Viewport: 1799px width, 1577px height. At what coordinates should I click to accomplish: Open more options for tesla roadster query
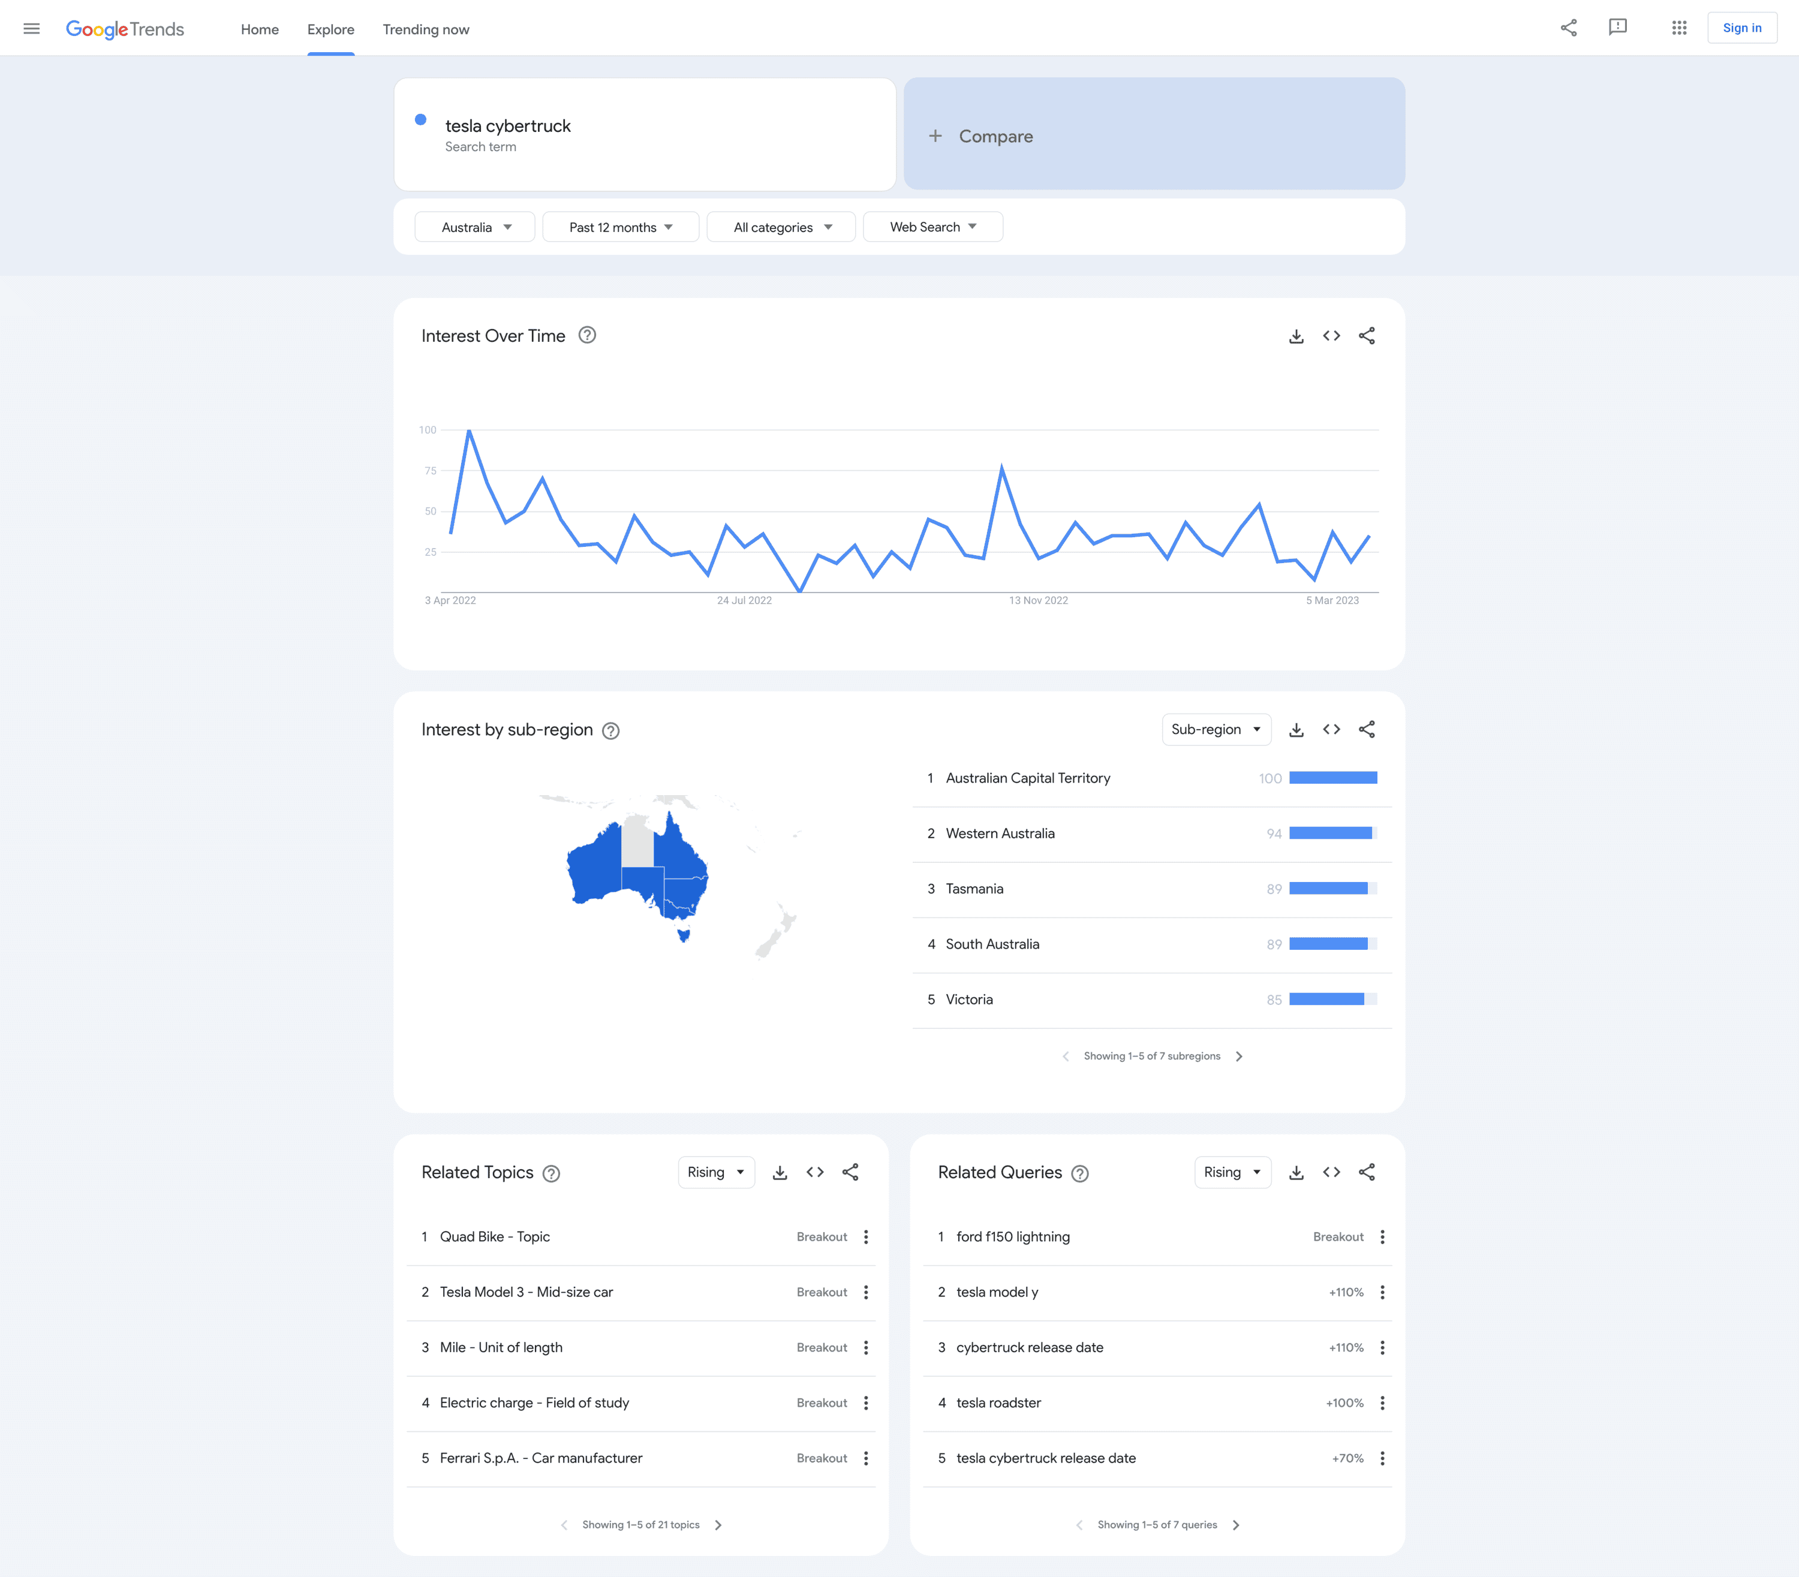[1383, 1403]
